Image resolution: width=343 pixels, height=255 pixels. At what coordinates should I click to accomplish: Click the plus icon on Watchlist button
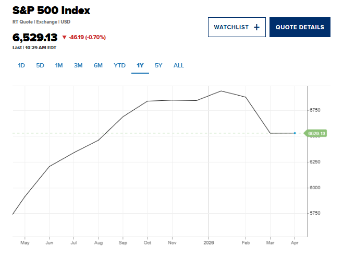[x=256, y=27]
